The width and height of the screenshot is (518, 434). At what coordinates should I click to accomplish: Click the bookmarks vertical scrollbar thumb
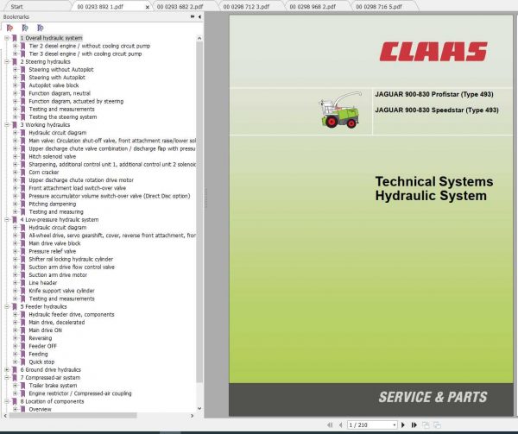(x=199, y=211)
